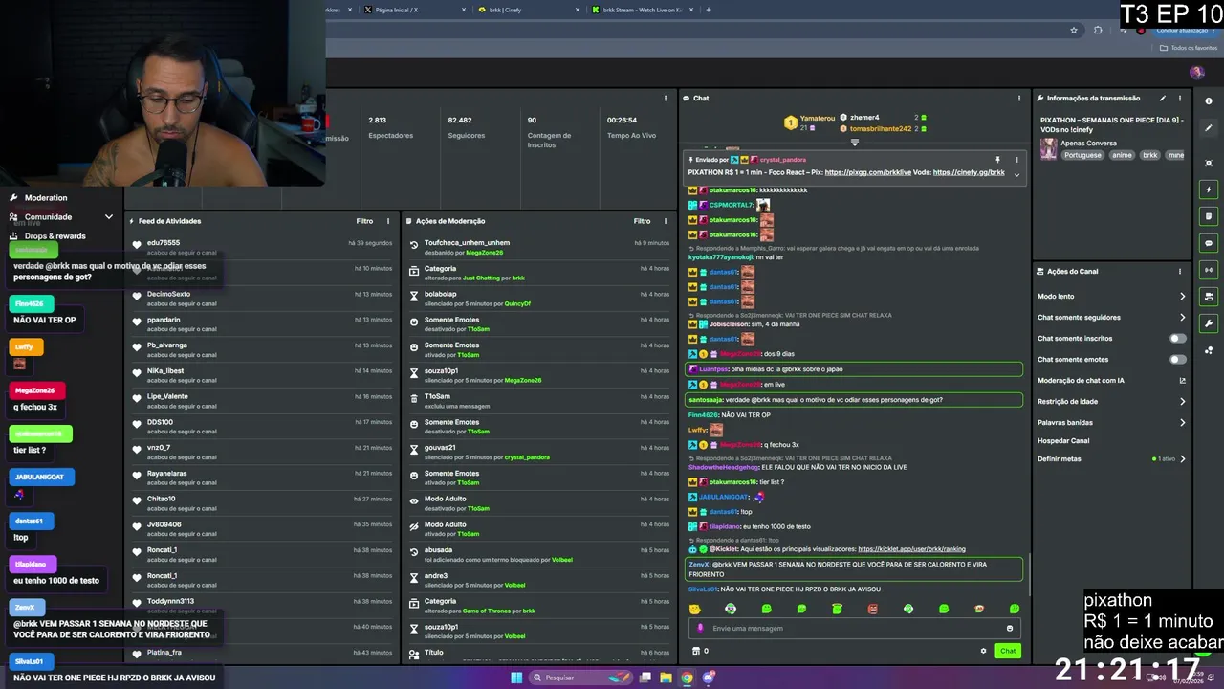1224x689 pixels.
Task: Open the pinned message three-dot options
Action: click(1016, 160)
